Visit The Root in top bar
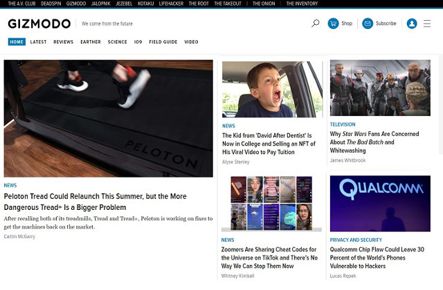 (x=199, y=3)
